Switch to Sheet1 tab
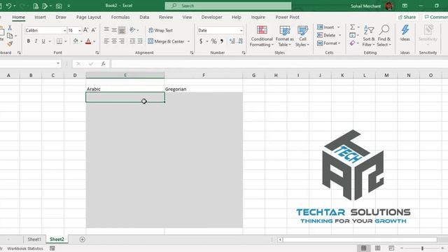448x252 pixels. 34,239
